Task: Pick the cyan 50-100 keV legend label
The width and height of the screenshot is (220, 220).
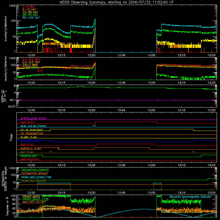Action: pyautogui.click(x=31, y=18)
